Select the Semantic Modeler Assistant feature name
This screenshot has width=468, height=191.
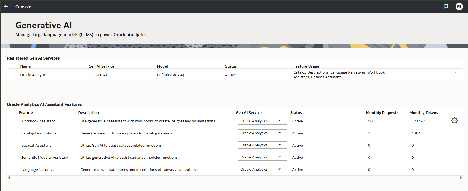(x=45, y=158)
